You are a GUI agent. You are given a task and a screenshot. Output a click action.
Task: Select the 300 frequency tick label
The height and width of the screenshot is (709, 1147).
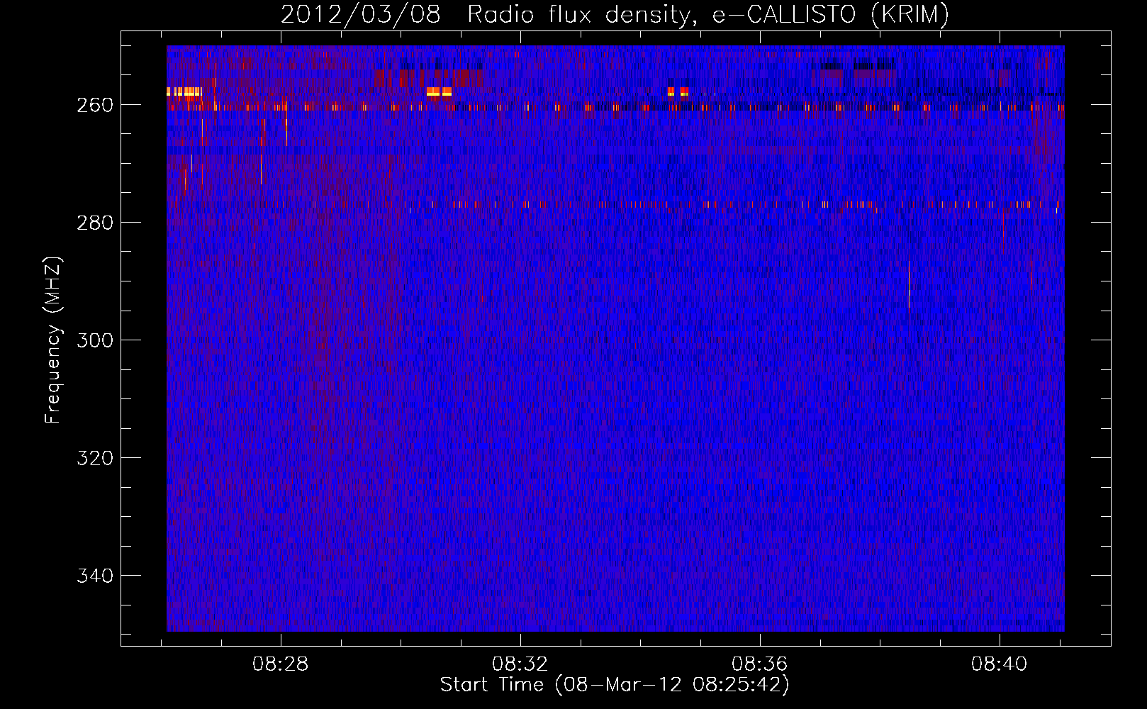pos(94,340)
